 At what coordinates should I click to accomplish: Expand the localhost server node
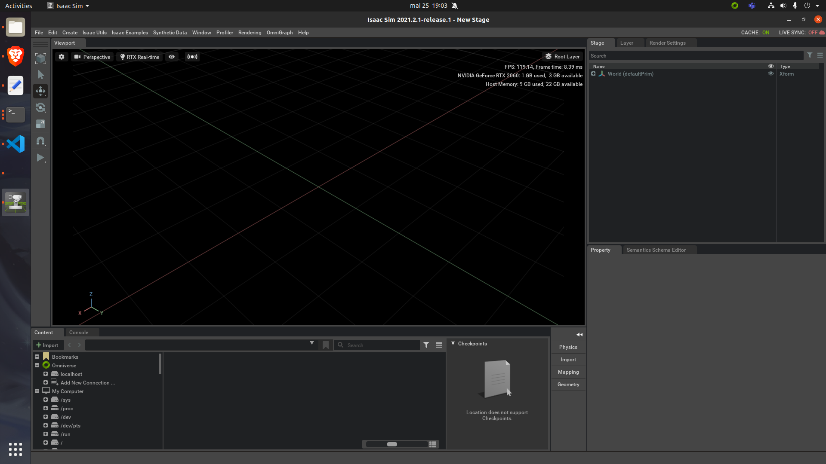tap(46, 374)
